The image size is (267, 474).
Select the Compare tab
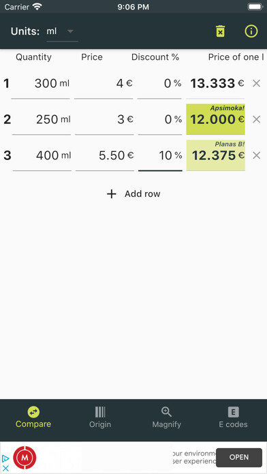tap(33, 417)
